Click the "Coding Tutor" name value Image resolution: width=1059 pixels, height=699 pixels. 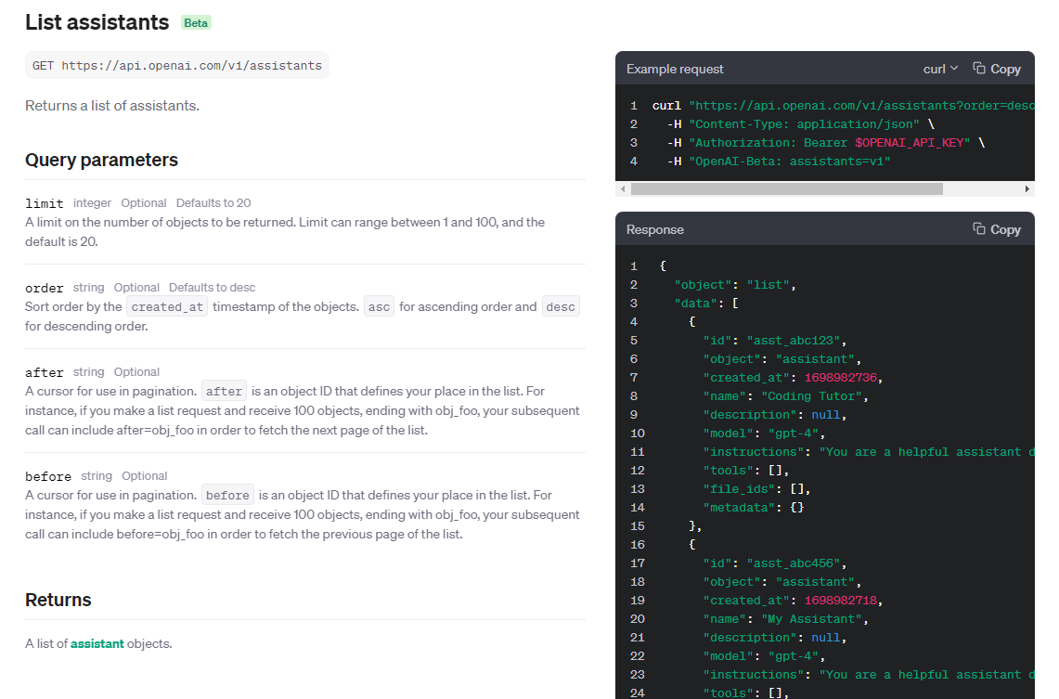coord(811,396)
